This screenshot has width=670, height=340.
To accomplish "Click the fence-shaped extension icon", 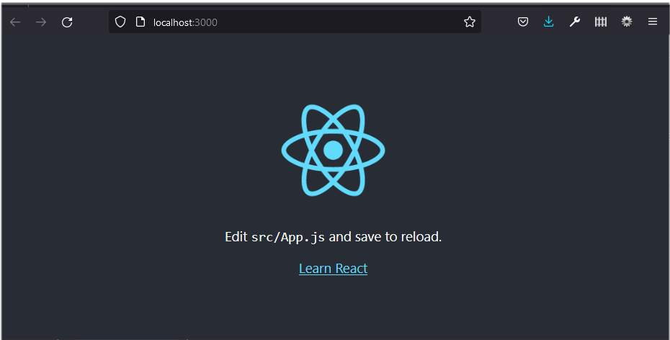I will pyautogui.click(x=601, y=22).
